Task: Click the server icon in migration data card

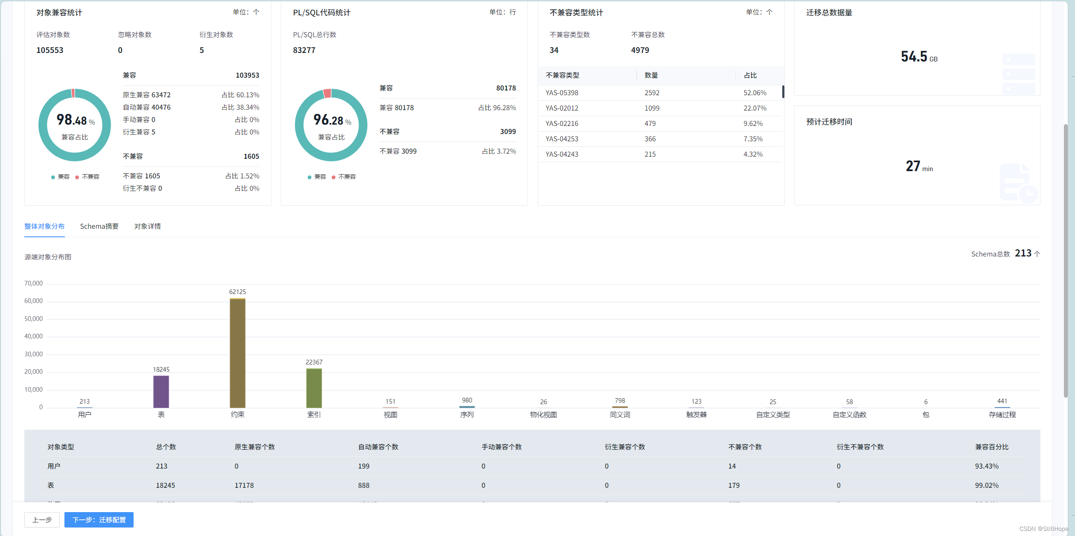Action: coord(1018,74)
